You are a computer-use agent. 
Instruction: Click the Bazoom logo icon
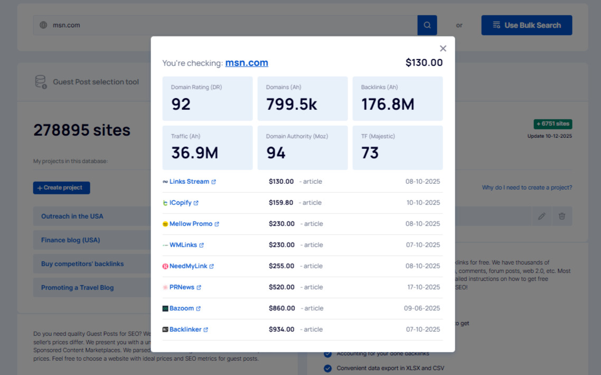pos(165,308)
